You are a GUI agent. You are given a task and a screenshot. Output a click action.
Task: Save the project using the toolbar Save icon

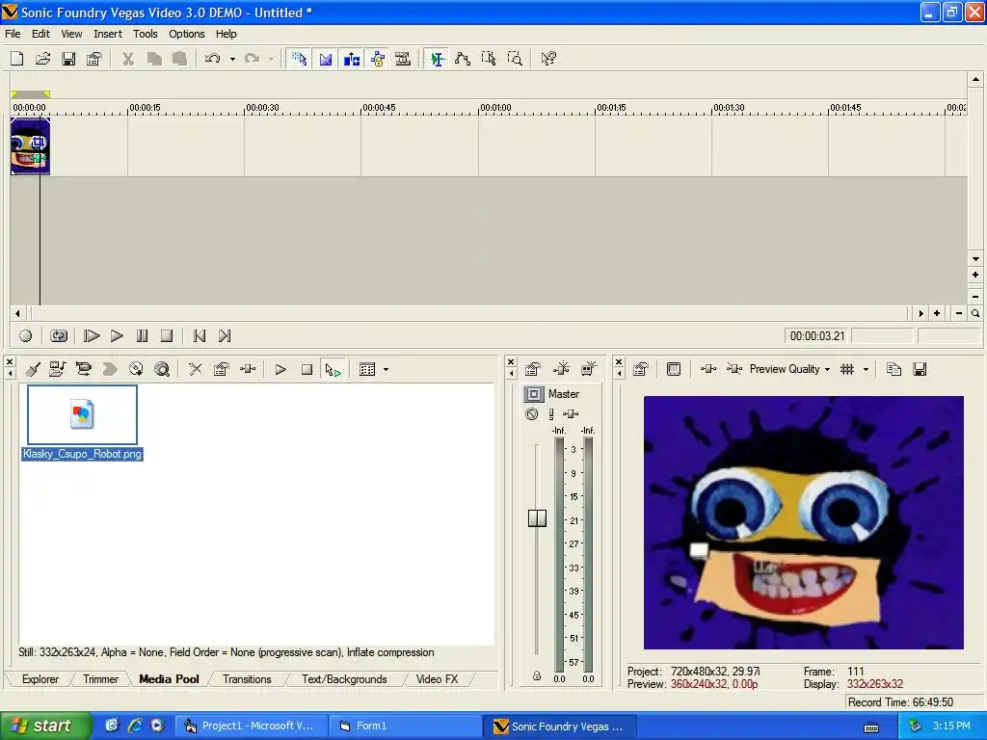pos(68,59)
